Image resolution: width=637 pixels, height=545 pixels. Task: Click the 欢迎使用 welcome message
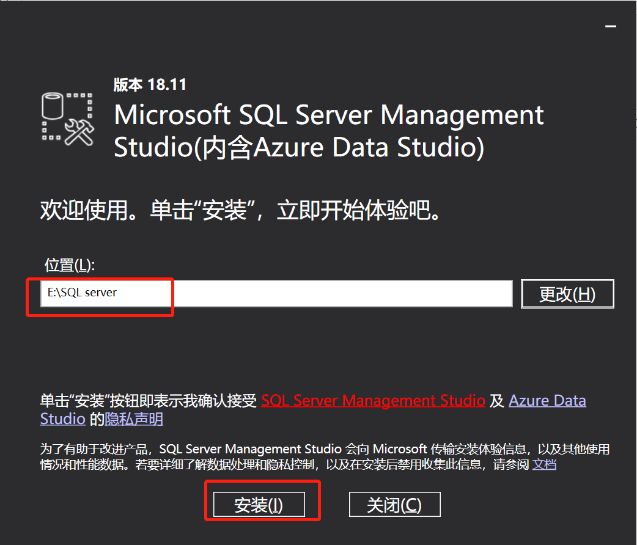[x=240, y=210]
